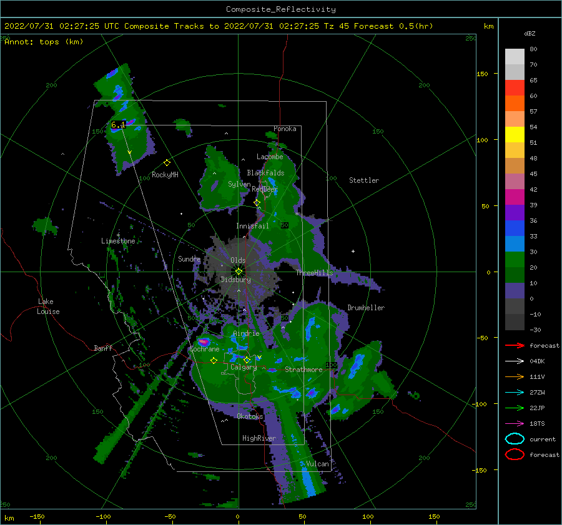
Task: Click the Stettler city label
Action: [x=364, y=180]
